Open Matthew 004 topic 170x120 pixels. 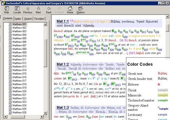click(x=19, y=35)
